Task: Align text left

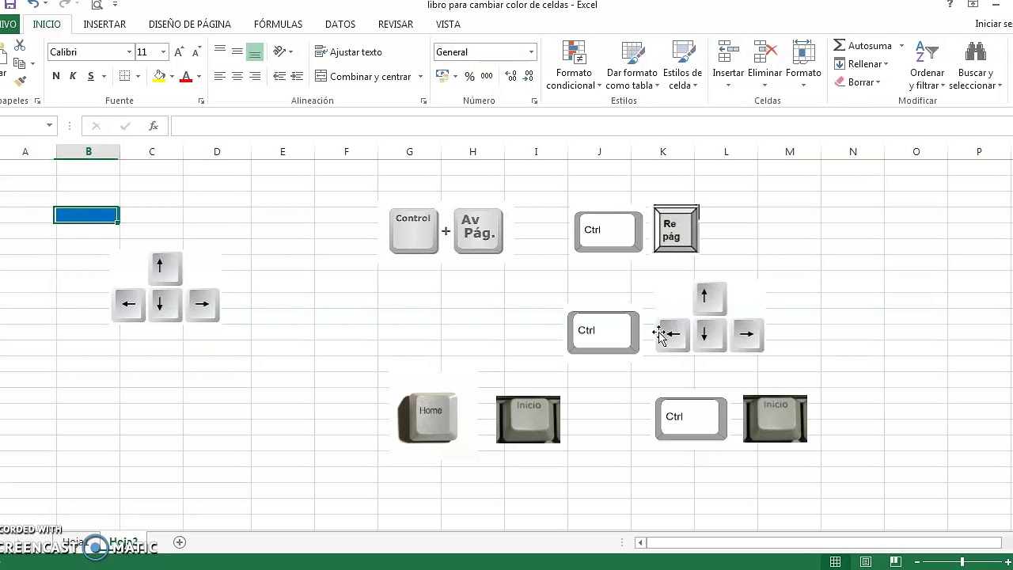Action: click(x=220, y=76)
